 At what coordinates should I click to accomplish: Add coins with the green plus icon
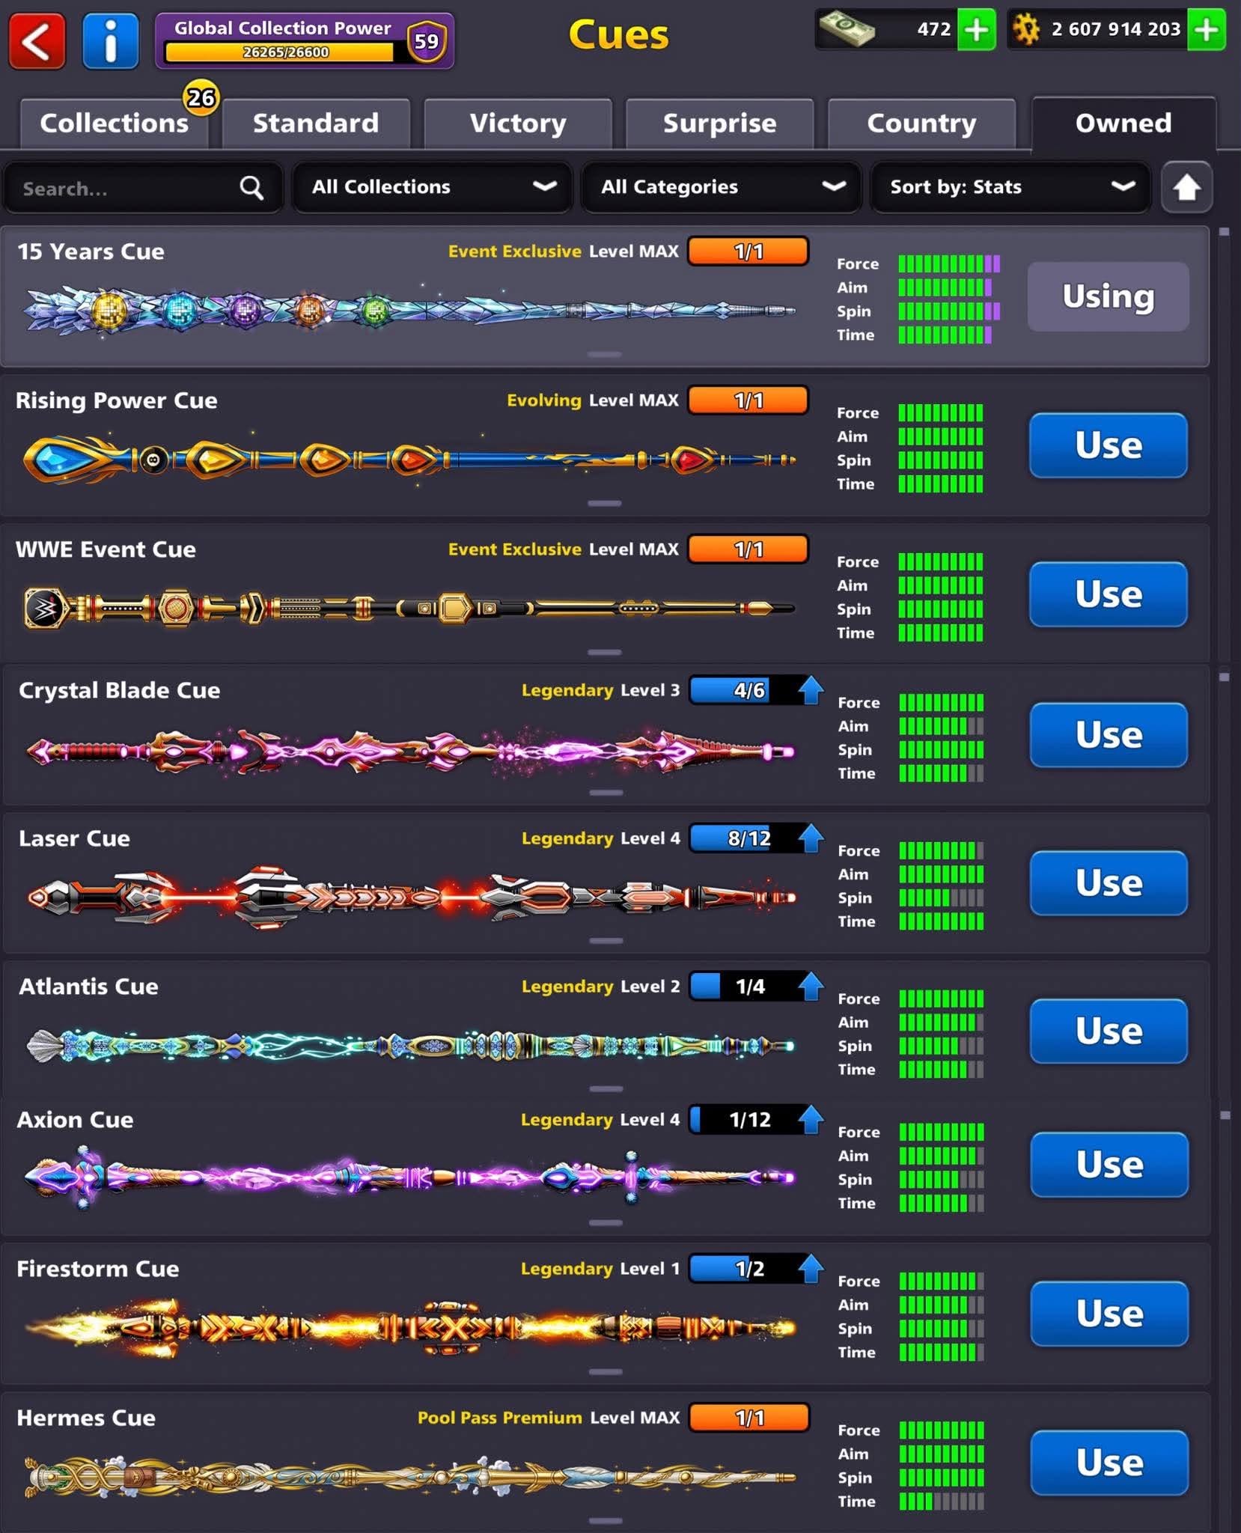(x=1206, y=30)
